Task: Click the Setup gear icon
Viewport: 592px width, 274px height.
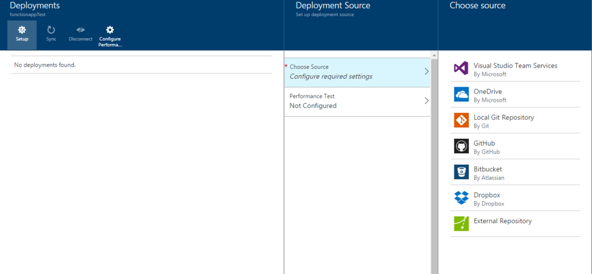Action: tap(22, 29)
